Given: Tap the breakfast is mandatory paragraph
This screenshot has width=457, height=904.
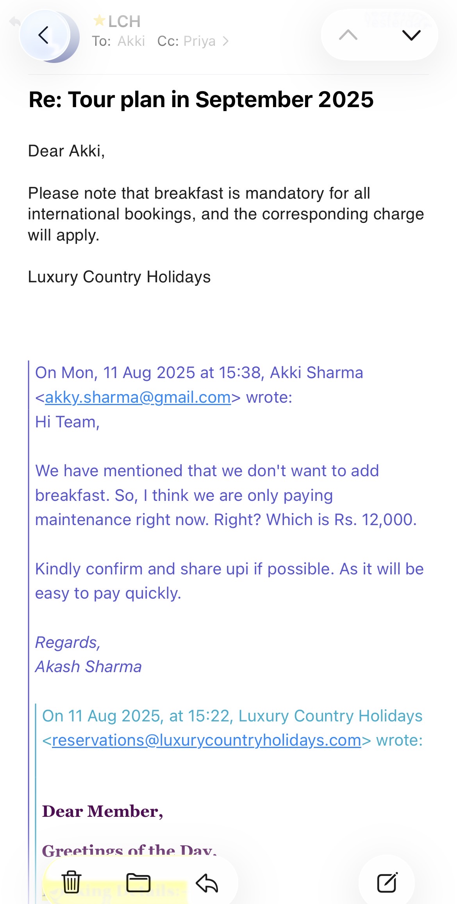Looking at the screenshot, I should tap(226, 214).
